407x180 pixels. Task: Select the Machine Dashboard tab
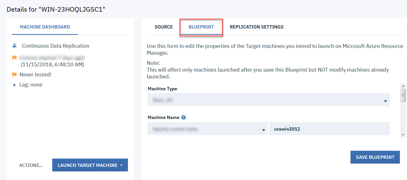tap(45, 27)
